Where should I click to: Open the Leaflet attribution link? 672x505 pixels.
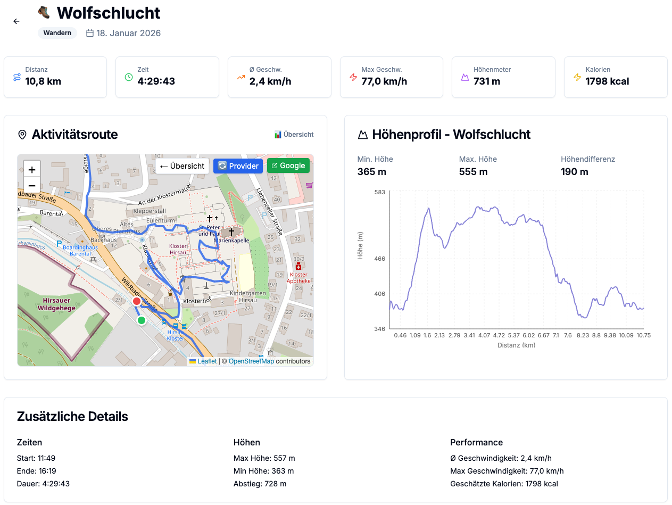click(207, 361)
